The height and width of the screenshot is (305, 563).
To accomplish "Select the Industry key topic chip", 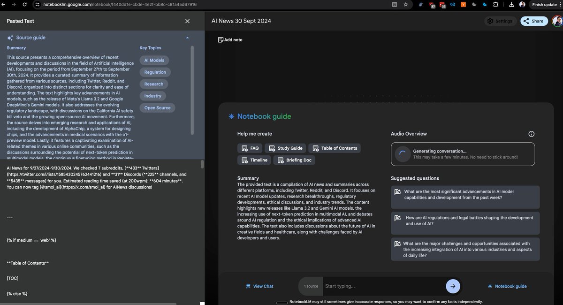I will [x=153, y=96].
